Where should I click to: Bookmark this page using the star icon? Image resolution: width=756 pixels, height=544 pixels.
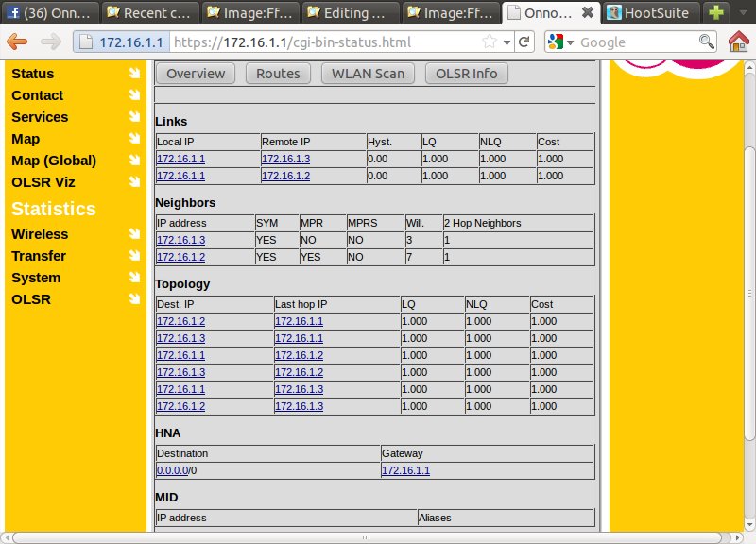point(490,42)
